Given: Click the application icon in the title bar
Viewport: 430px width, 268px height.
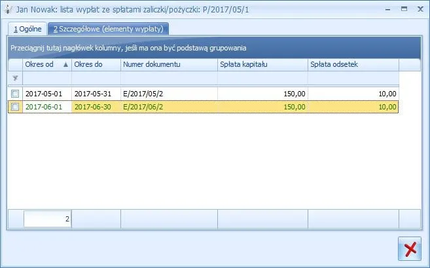Looking at the screenshot, I should (9, 9).
